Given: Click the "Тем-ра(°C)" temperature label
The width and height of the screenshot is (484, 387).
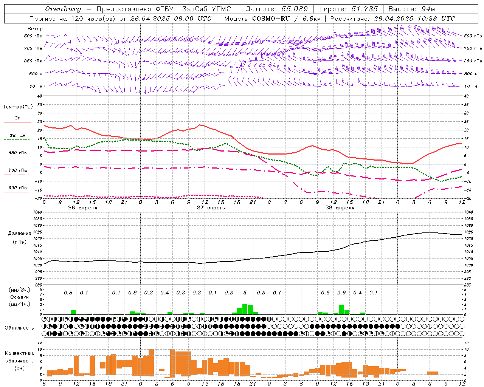Looking at the screenshot, I should (18, 107).
